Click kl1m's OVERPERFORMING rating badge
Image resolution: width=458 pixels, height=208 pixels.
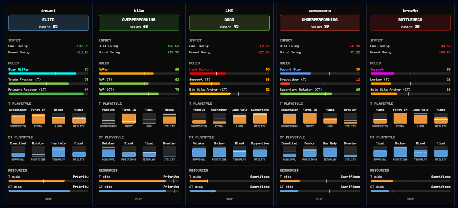click(x=139, y=23)
